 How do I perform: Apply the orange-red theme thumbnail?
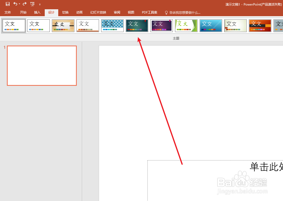tap(260, 26)
